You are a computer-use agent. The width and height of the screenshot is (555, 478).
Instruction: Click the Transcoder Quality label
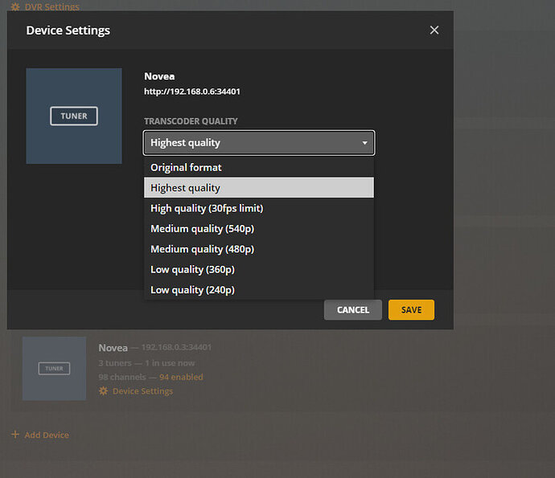191,121
